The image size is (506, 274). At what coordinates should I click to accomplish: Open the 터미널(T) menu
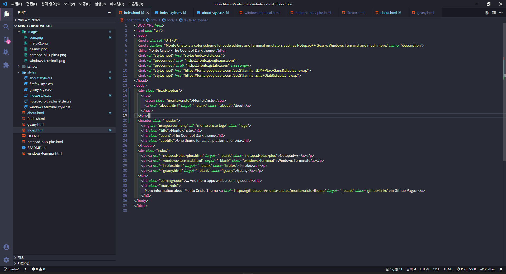[x=117, y=4]
